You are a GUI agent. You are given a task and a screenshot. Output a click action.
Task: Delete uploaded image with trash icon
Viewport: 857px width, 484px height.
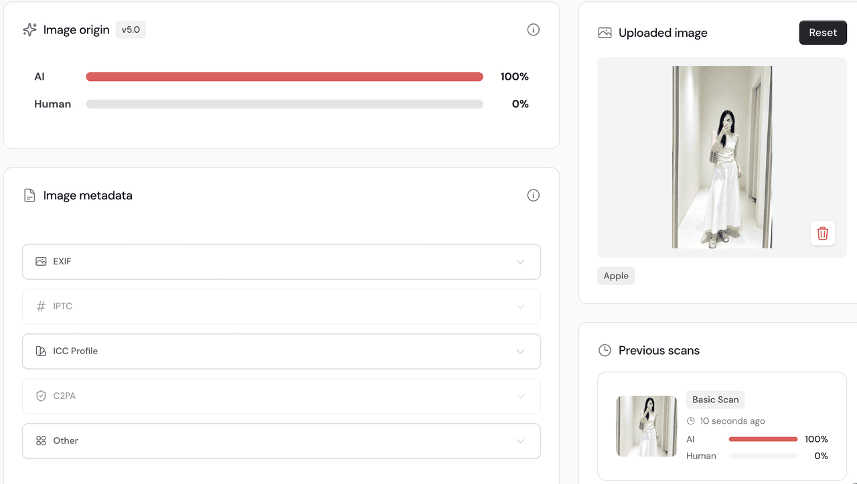click(823, 233)
